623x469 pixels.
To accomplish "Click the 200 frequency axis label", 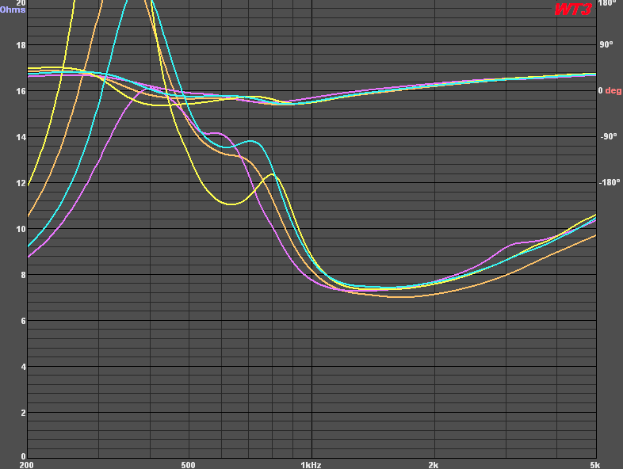I will coord(27,465).
